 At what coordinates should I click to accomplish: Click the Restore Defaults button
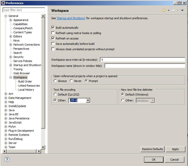tap(152, 149)
